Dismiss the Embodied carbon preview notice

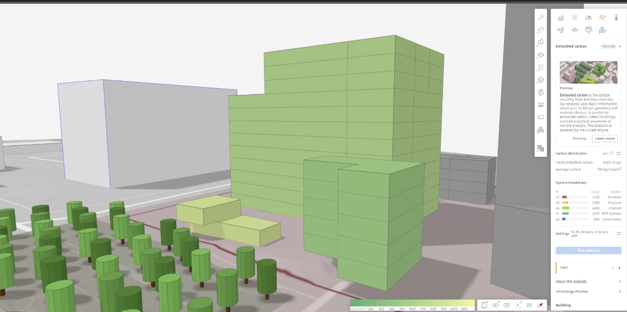(579, 138)
